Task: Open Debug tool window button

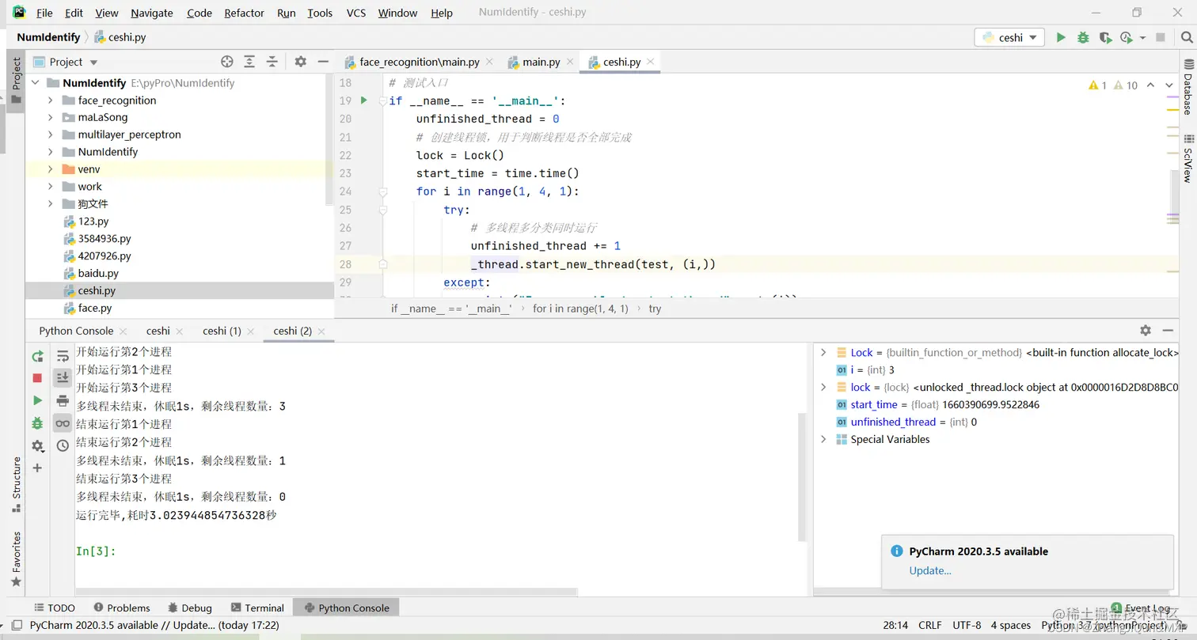Action: 190,608
